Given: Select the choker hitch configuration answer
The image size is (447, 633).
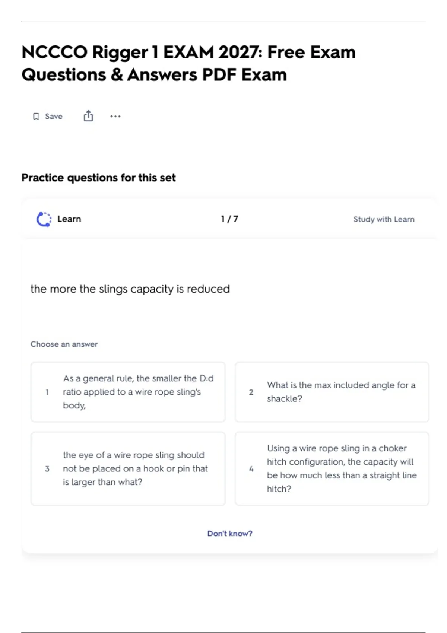Looking at the screenshot, I should tap(342, 468).
